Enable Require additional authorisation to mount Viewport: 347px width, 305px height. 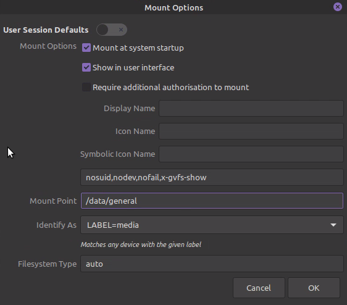(86, 87)
